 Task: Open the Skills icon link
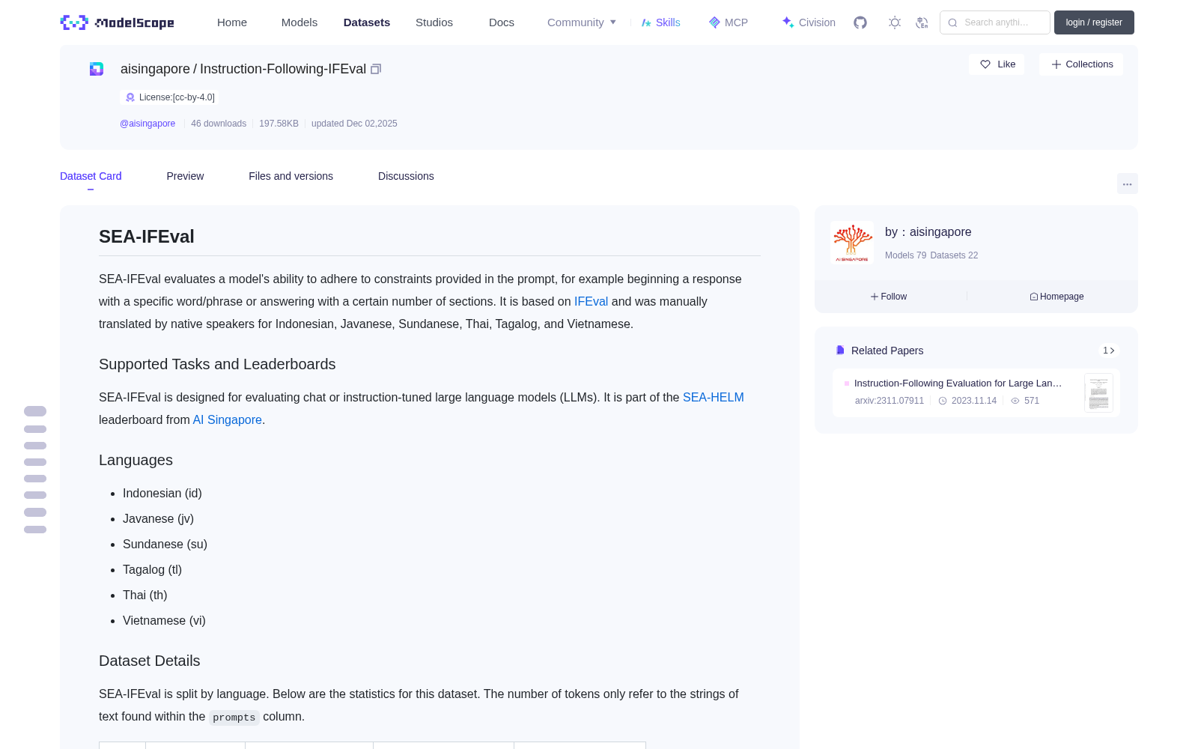pos(661,22)
